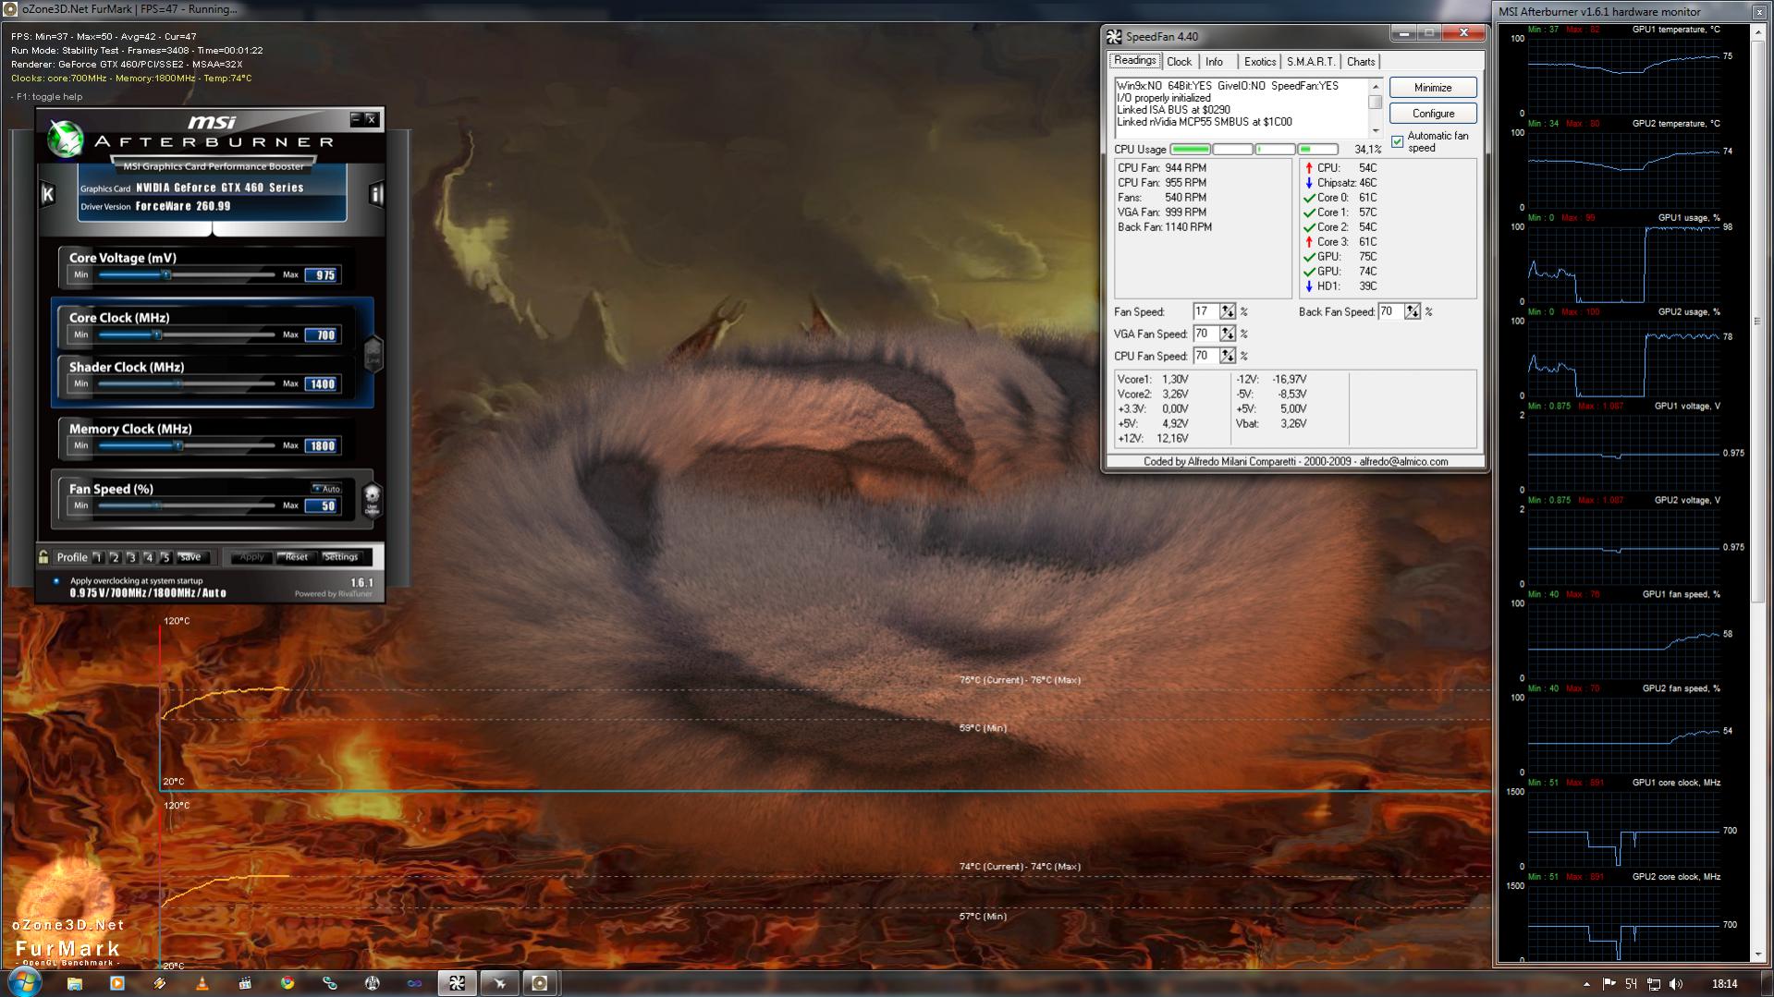Switch to FurMark taskbar button
Image resolution: width=1774 pixels, height=997 pixels.
[x=541, y=983]
